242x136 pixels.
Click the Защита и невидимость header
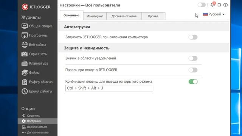87,48
